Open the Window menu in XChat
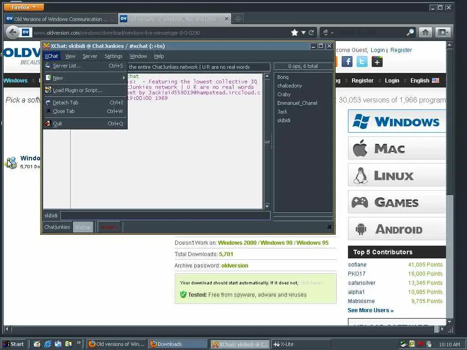Viewport: 467px width, 350px height. pos(138,56)
